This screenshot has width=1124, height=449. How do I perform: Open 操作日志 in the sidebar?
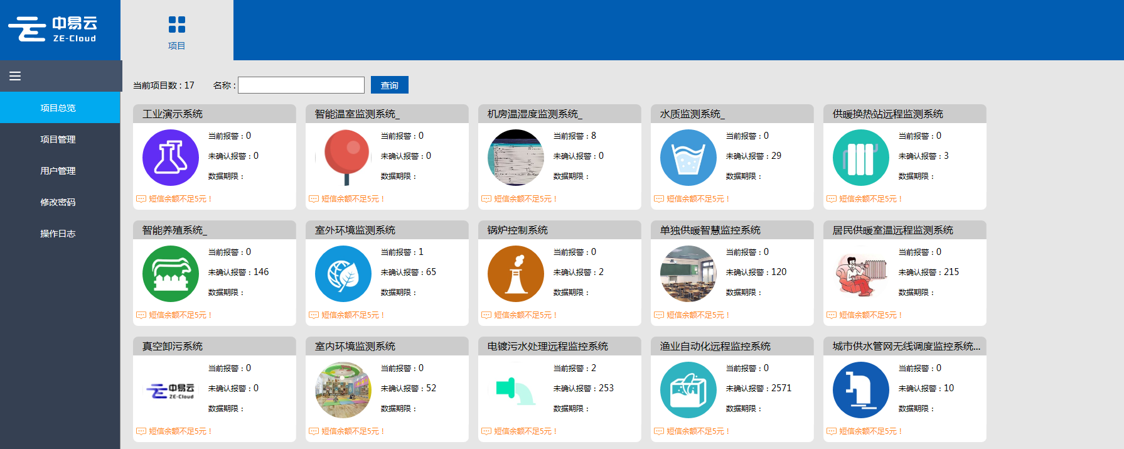[x=58, y=234]
